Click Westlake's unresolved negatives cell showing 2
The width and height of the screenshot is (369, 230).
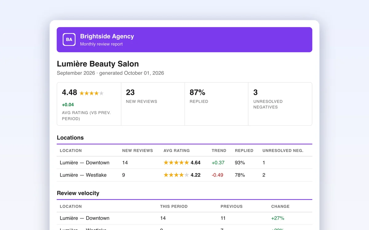[264, 175]
